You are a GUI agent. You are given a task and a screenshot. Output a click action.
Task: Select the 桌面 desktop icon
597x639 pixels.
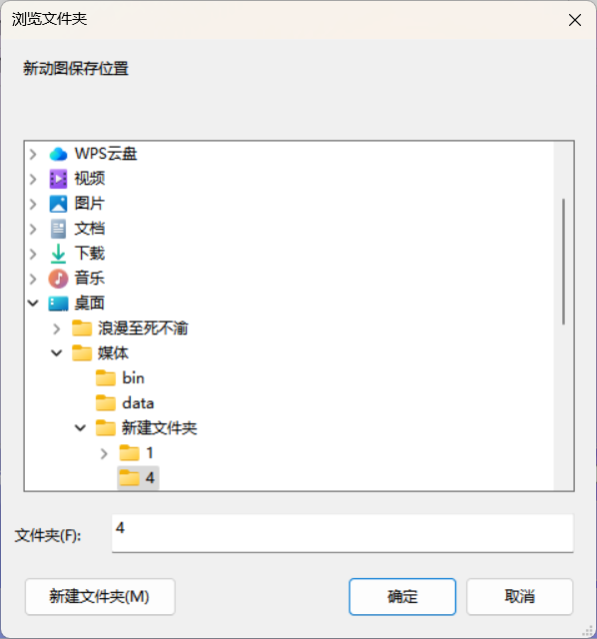58,304
